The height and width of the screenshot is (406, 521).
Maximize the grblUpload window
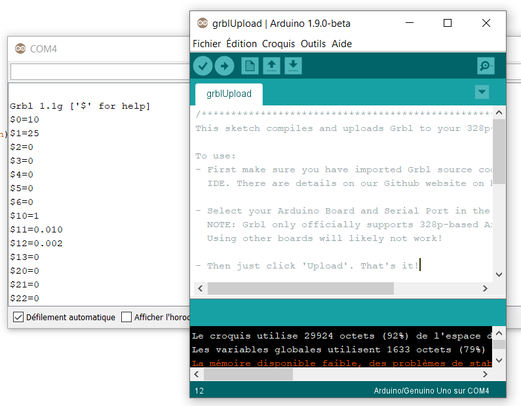coord(448,23)
